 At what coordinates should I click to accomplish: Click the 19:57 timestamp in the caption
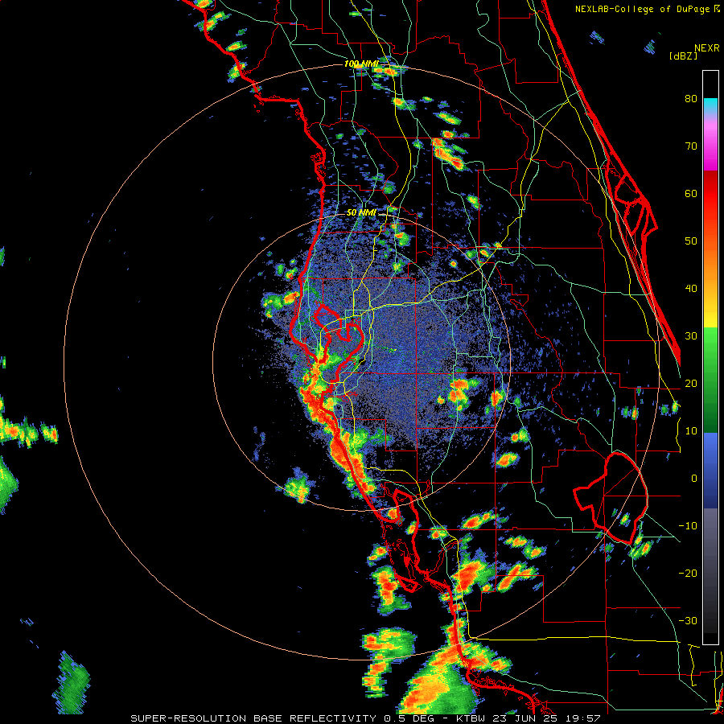coord(585,718)
